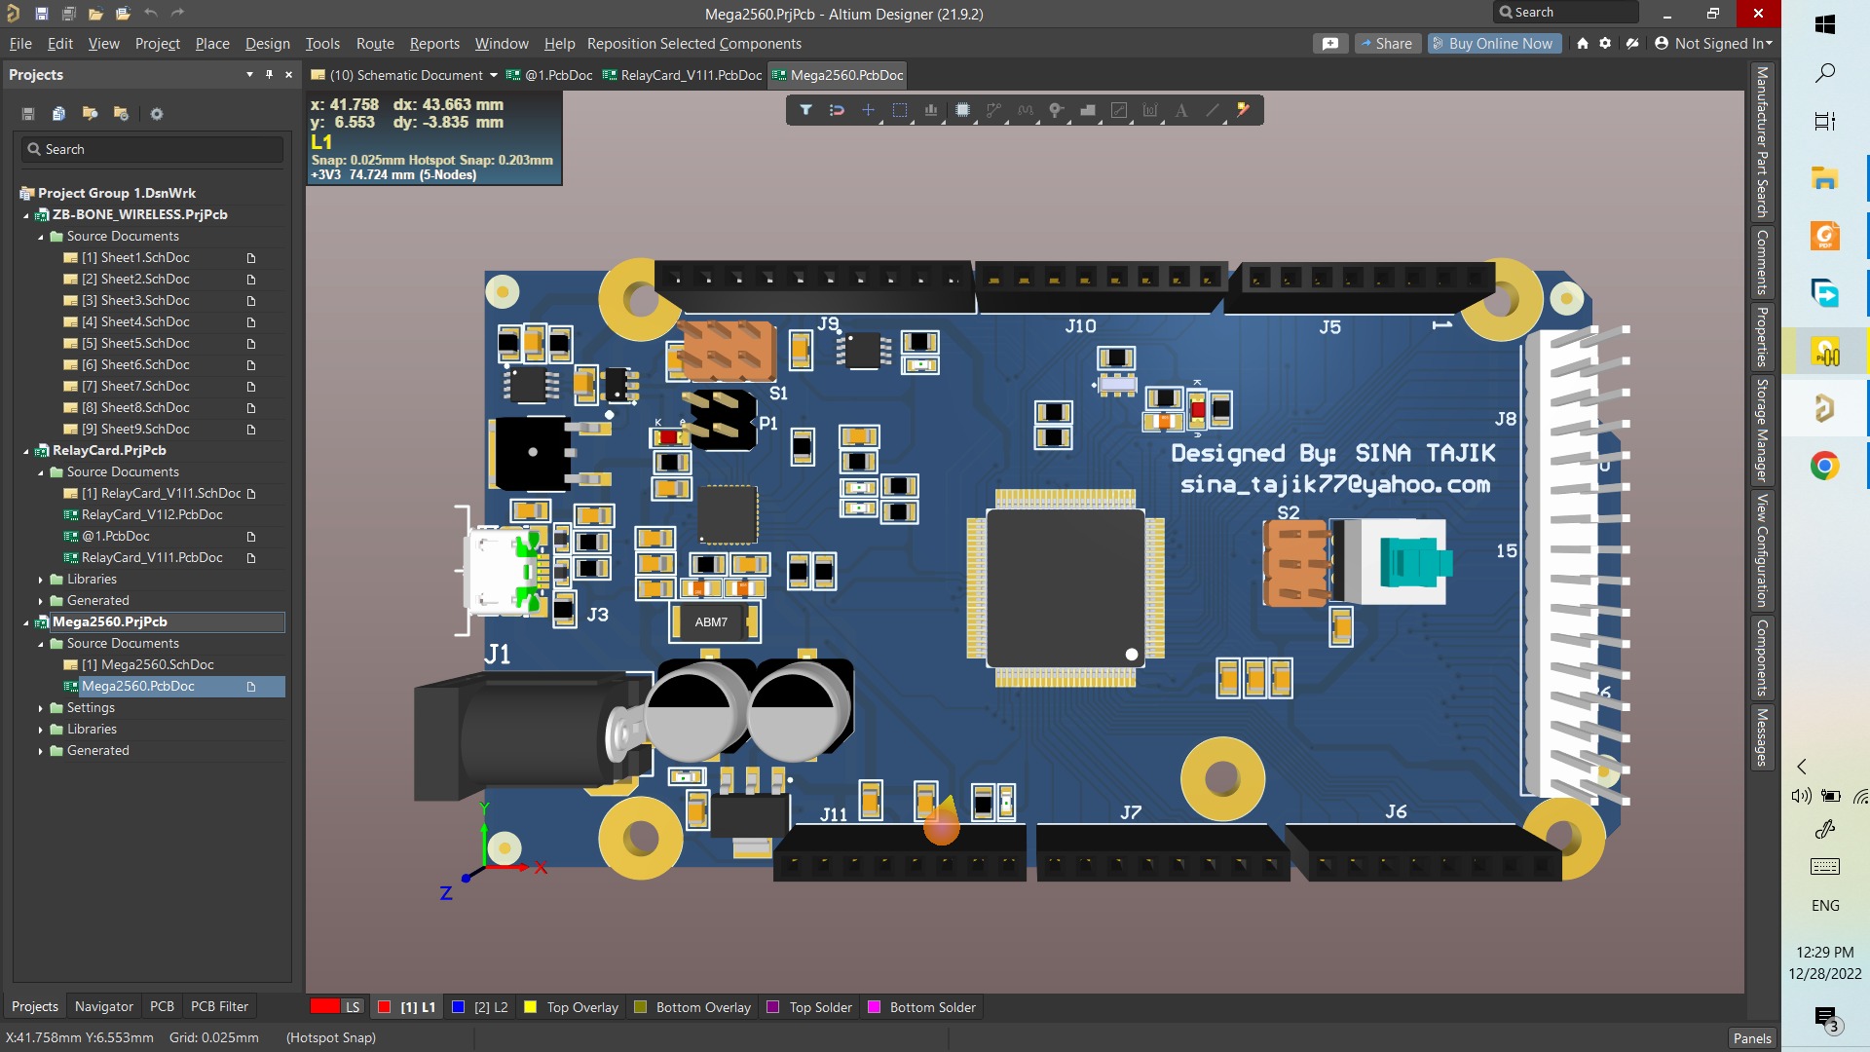Select the Top Overlay layer tab
Screen dimensions: 1870x1052
pyautogui.click(x=581, y=1006)
